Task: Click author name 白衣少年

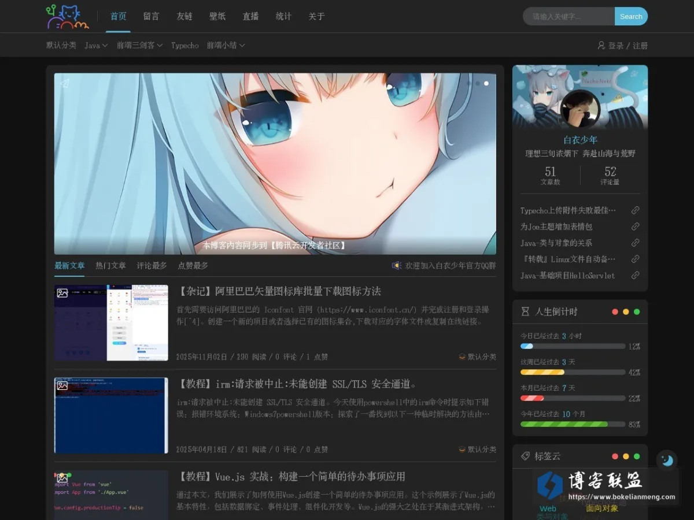Action: (580, 140)
